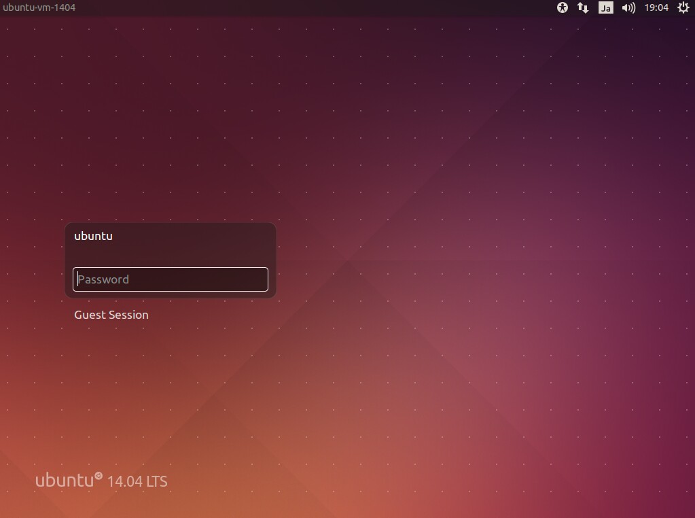Select the "Ja" input source indicator

pyautogui.click(x=603, y=7)
